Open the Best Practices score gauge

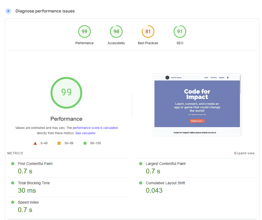coord(148,32)
